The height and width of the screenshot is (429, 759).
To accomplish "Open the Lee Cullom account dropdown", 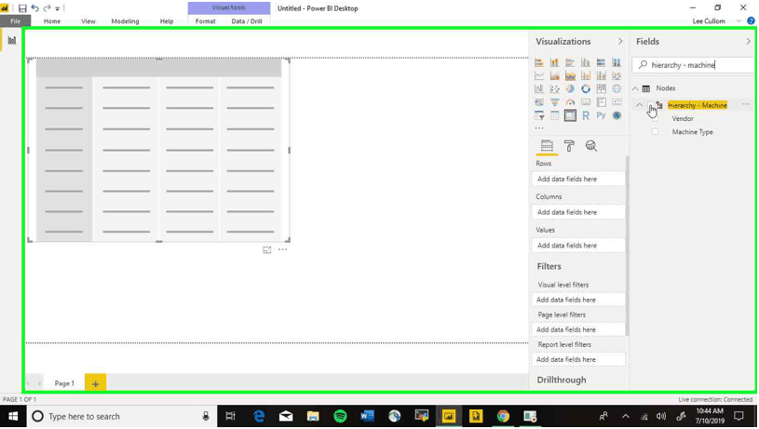I will [739, 20].
